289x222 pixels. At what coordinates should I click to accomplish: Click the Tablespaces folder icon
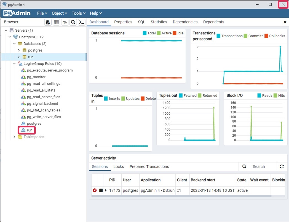click(x=20, y=137)
